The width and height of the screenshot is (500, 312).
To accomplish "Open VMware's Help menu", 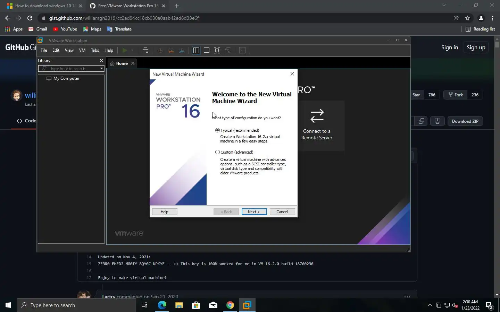I will tap(109, 50).
